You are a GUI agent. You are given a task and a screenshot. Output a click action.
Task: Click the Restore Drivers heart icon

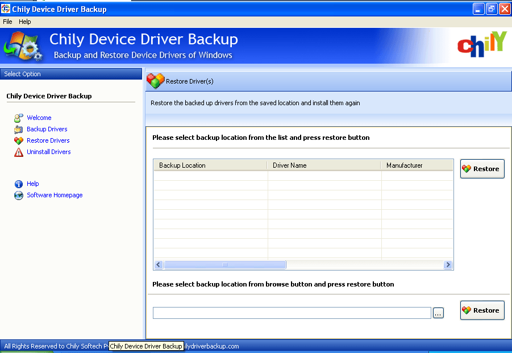pos(18,141)
